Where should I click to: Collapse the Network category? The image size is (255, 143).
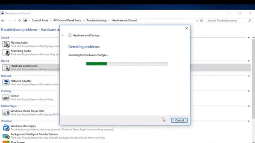[x=249, y=76]
